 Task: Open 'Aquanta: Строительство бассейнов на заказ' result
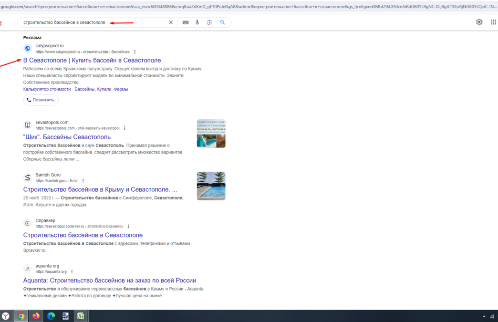pyautogui.click(x=110, y=280)
